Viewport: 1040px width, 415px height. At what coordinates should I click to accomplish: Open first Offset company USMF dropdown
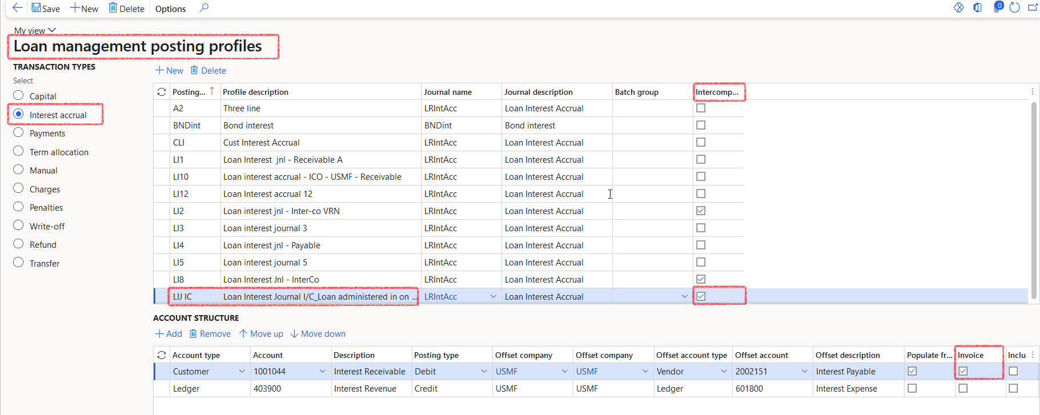point(565,371)
